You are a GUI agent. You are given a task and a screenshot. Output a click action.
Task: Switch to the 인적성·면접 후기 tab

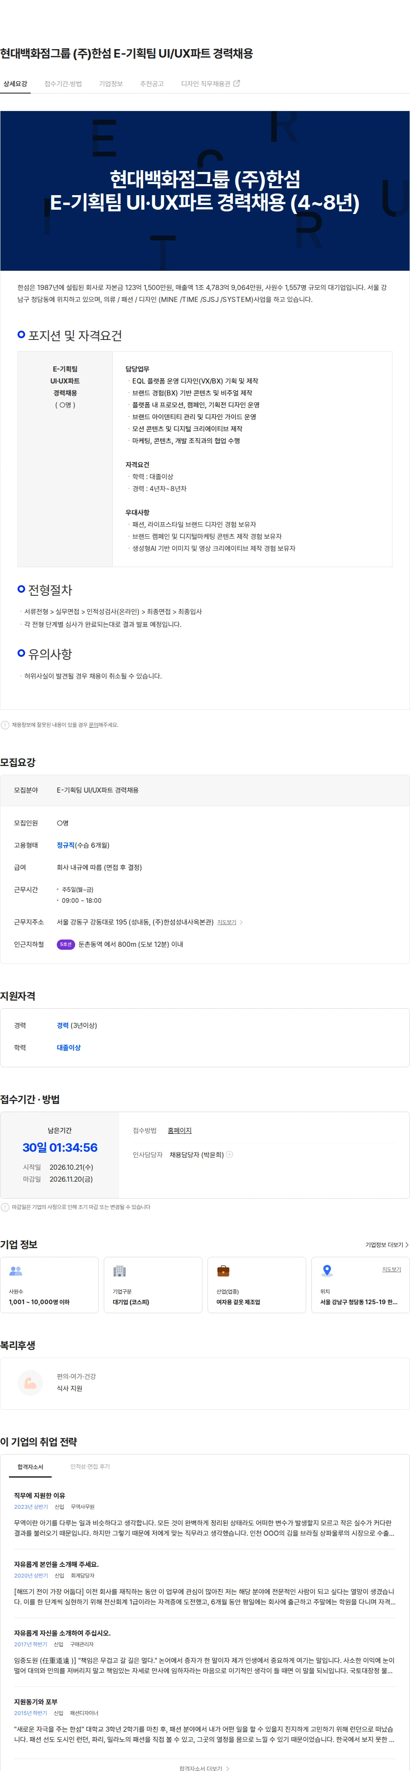(x=90, y=1467)
